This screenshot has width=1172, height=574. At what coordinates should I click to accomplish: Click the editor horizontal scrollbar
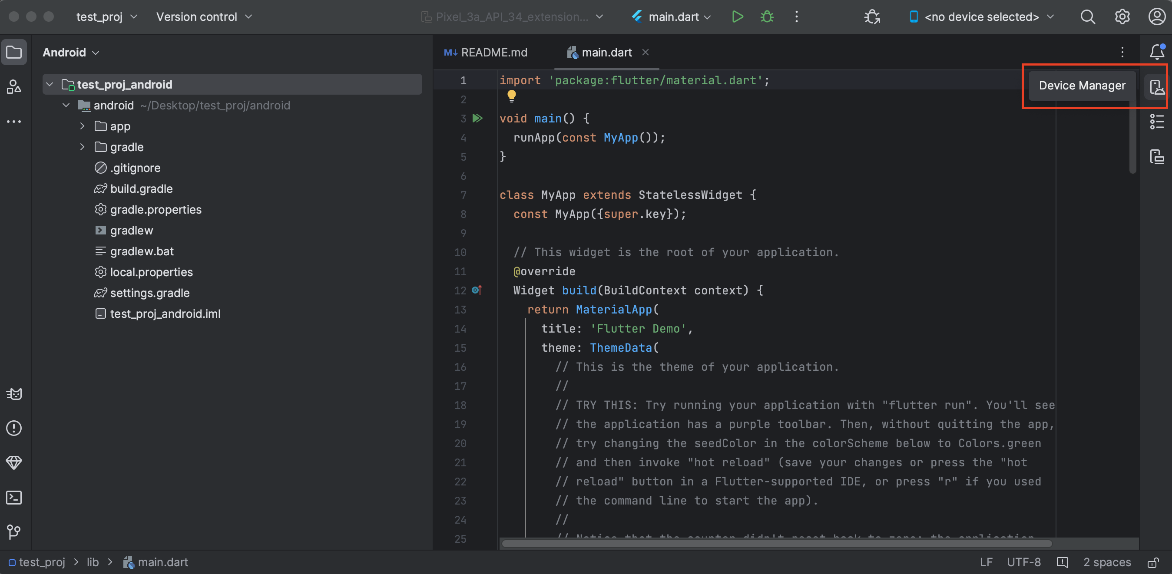(x=776, y=544)
